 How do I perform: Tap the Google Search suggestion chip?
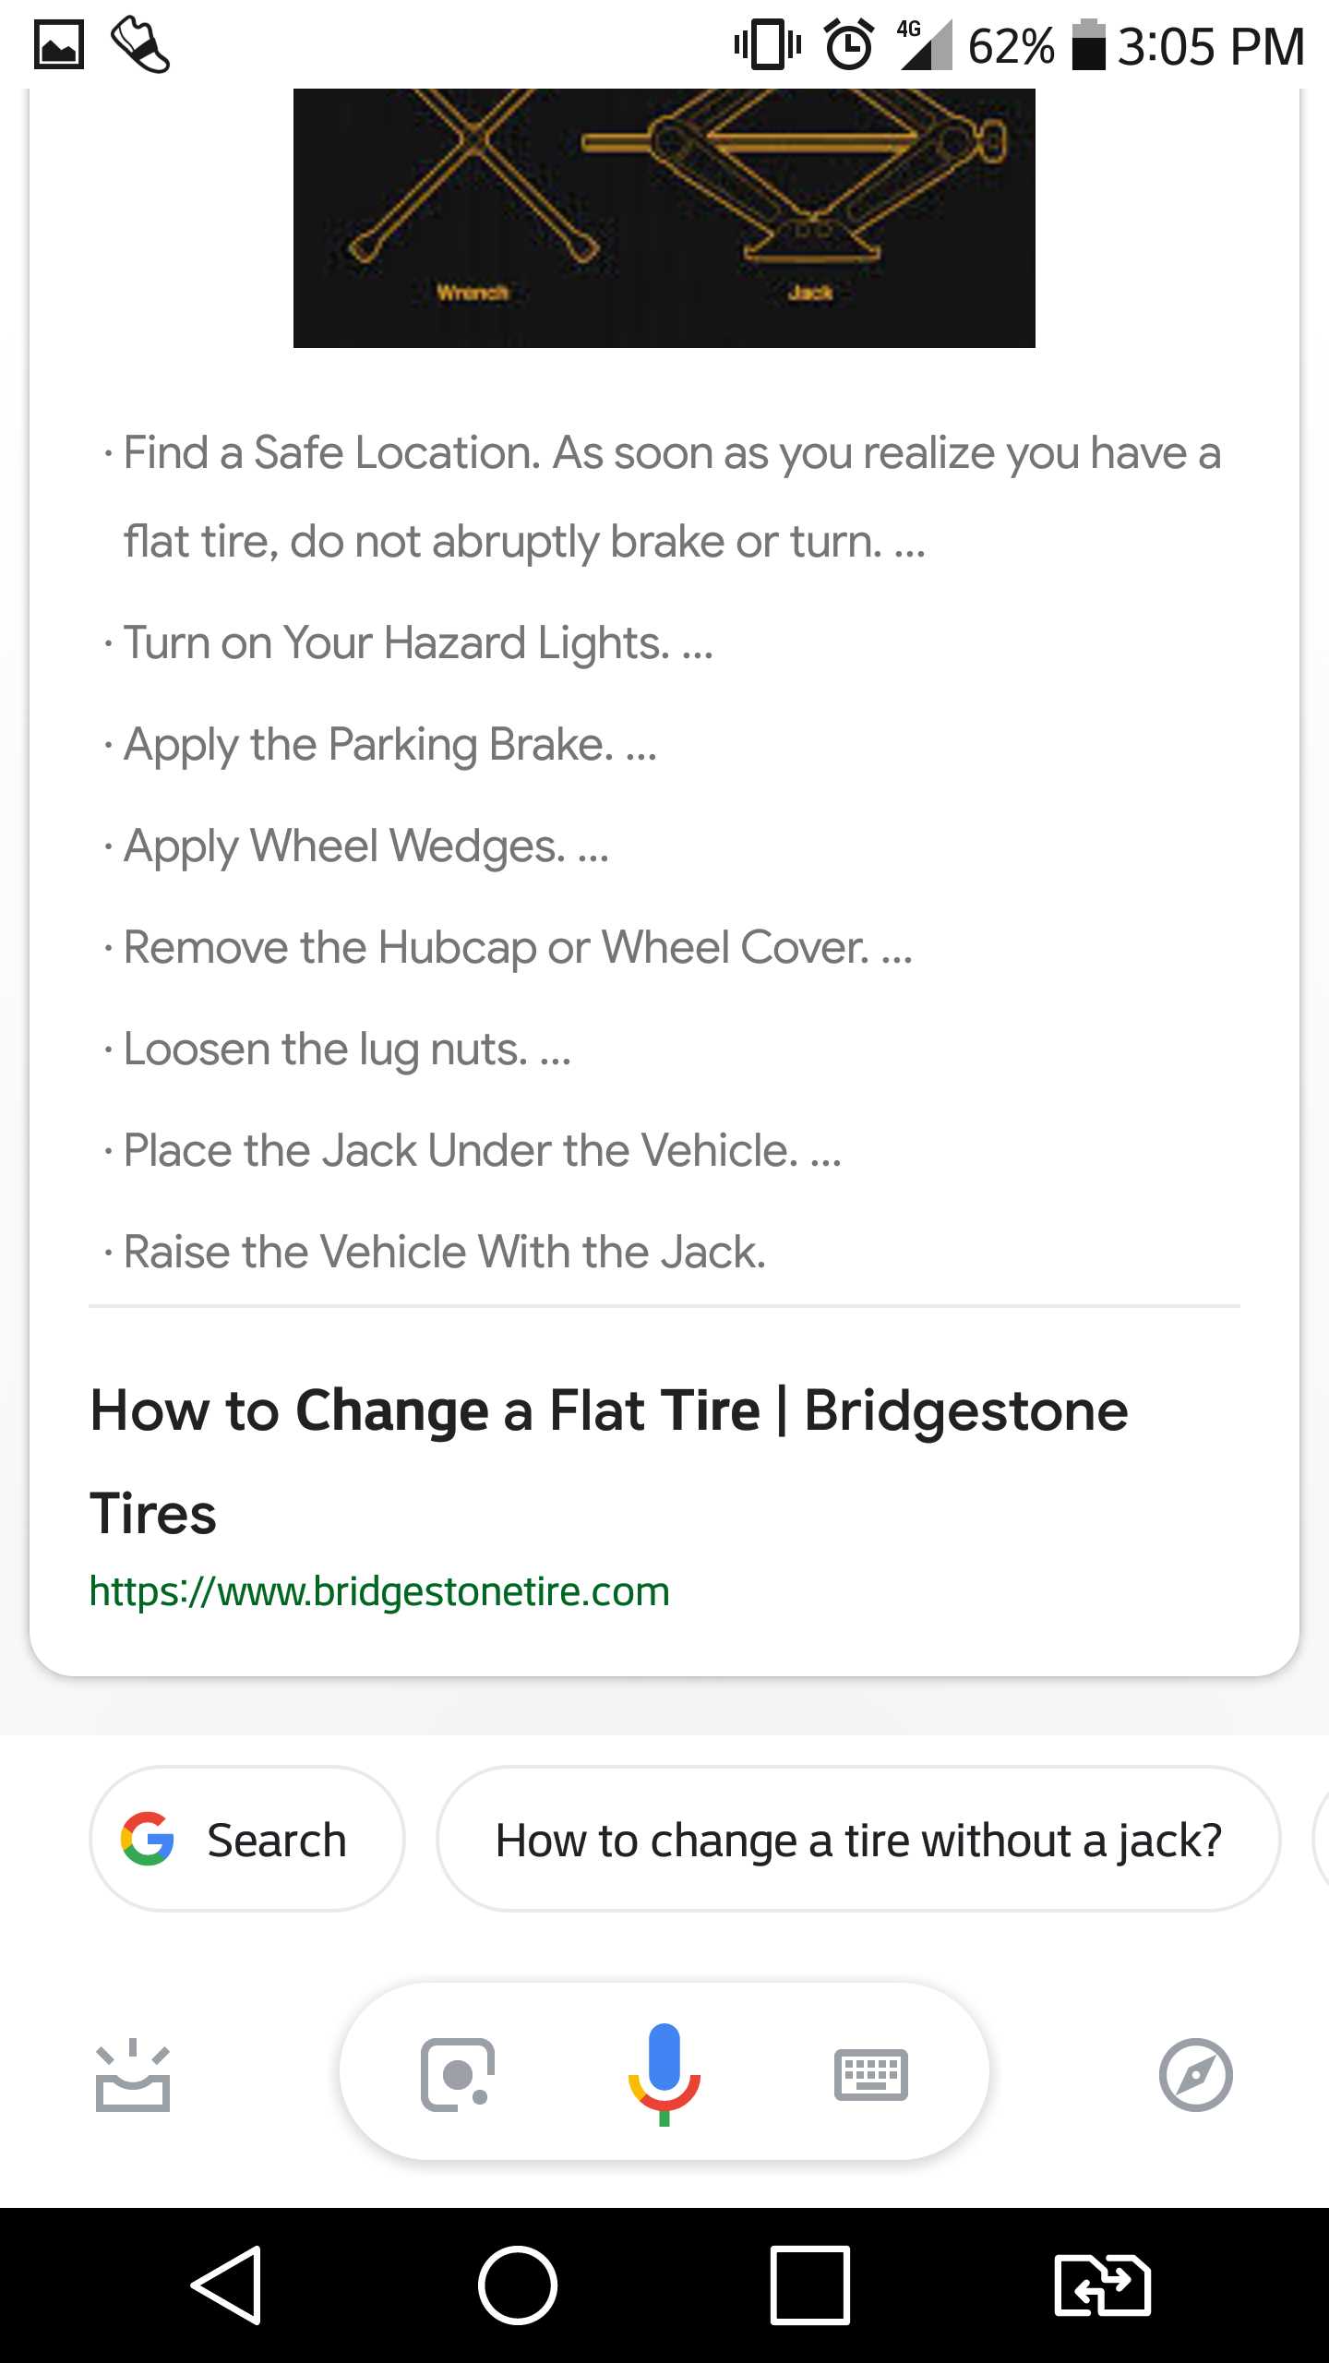click(247, 1840)
